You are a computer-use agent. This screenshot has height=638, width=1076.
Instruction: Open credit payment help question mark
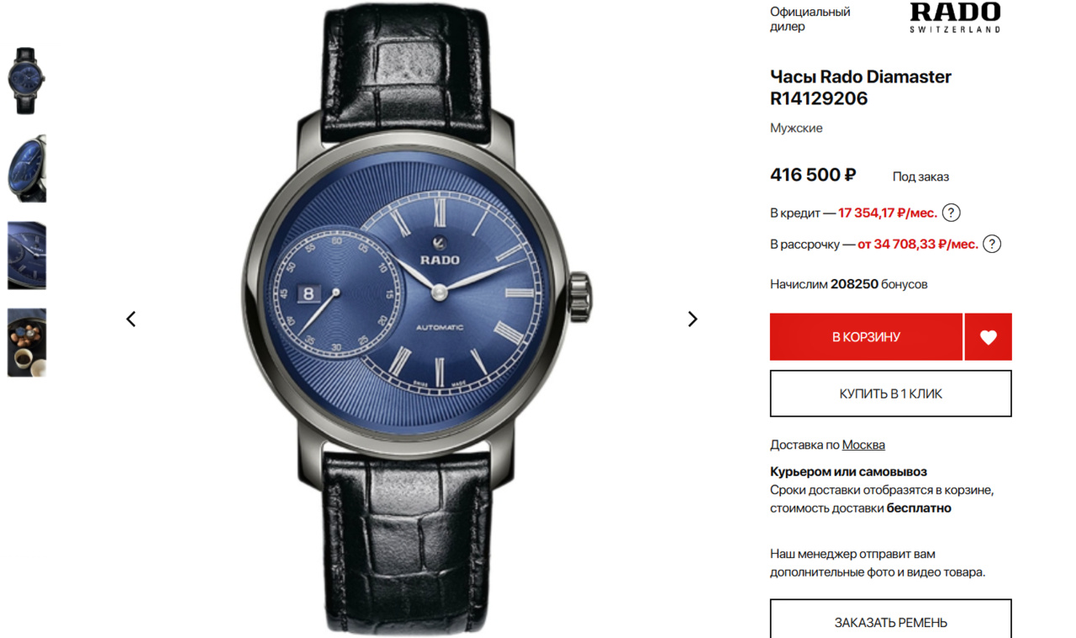click(951, 213)
